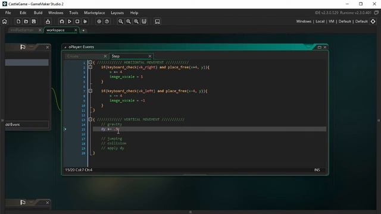Screen dimensions: 381x214
Task: Clean the build with the broom icon
Action: tap(85, 21)
